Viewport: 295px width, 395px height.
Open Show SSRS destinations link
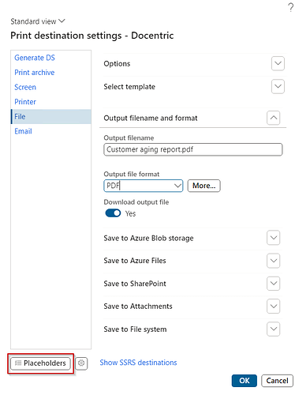(x=138, y=363)
